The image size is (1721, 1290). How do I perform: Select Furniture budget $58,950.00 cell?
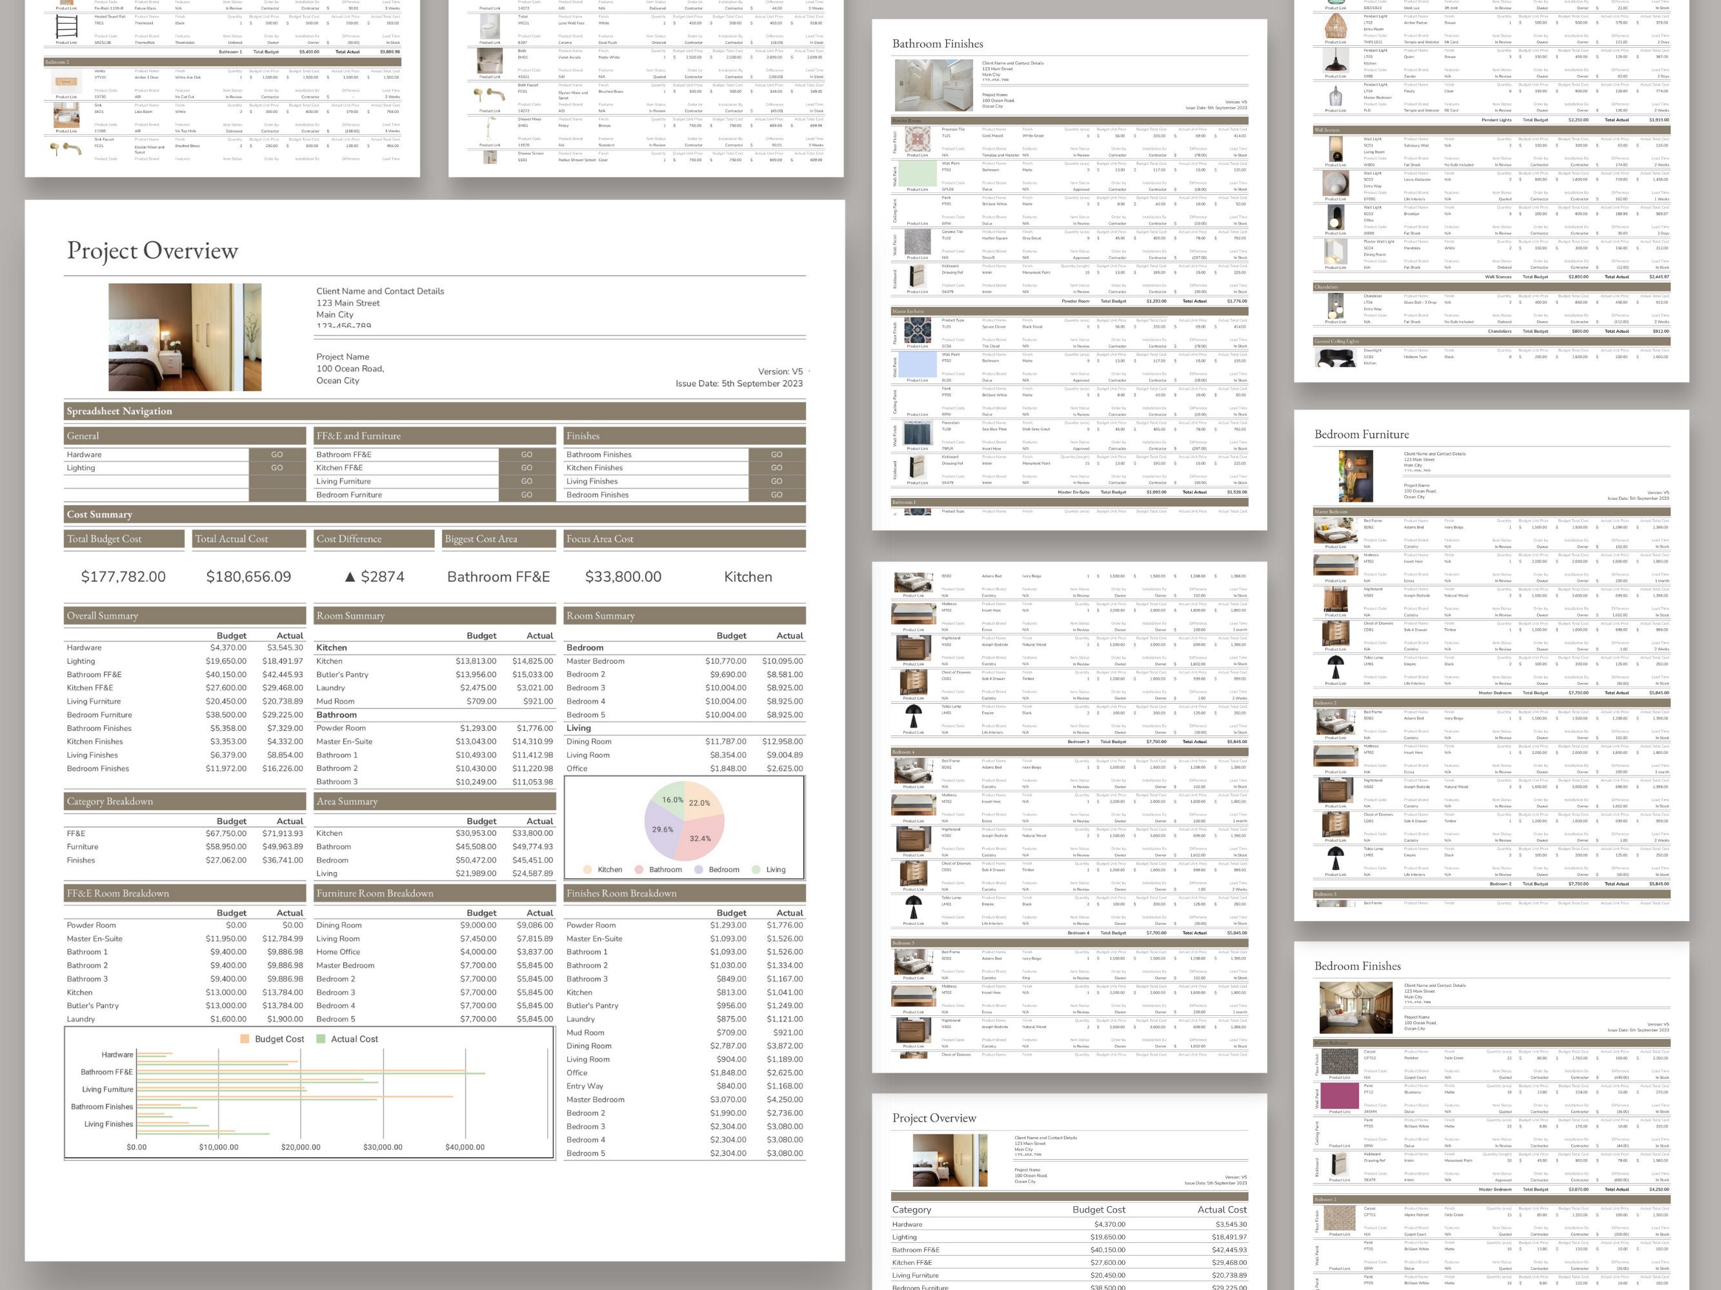coord(226,847)
